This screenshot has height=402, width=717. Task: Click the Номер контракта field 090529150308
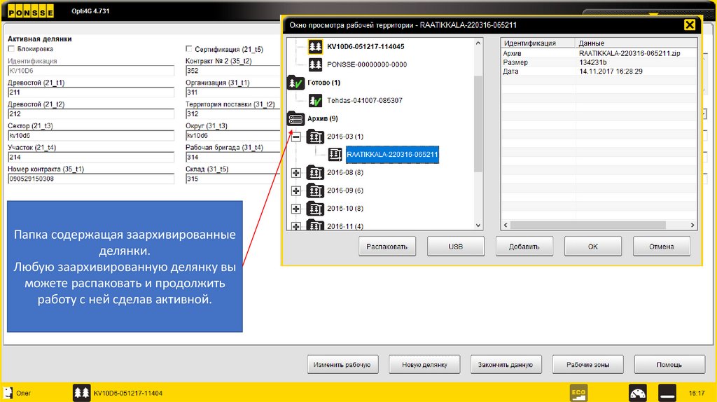(91, 179)
